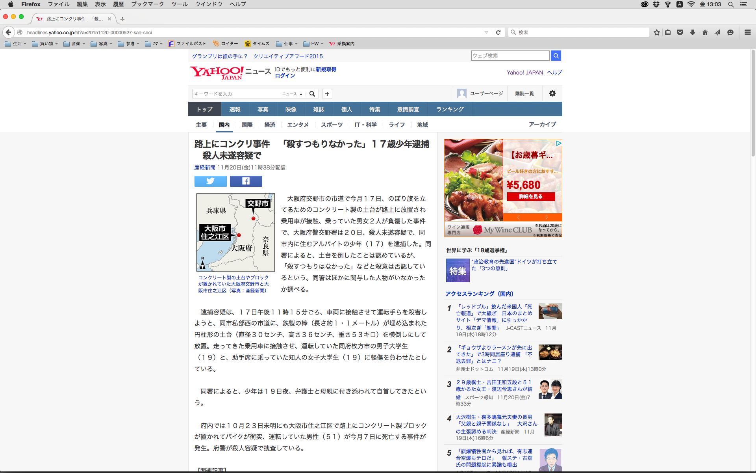756x473 pixels.
Task: Go to Firefox home page icon
Action: pos(705,32)
